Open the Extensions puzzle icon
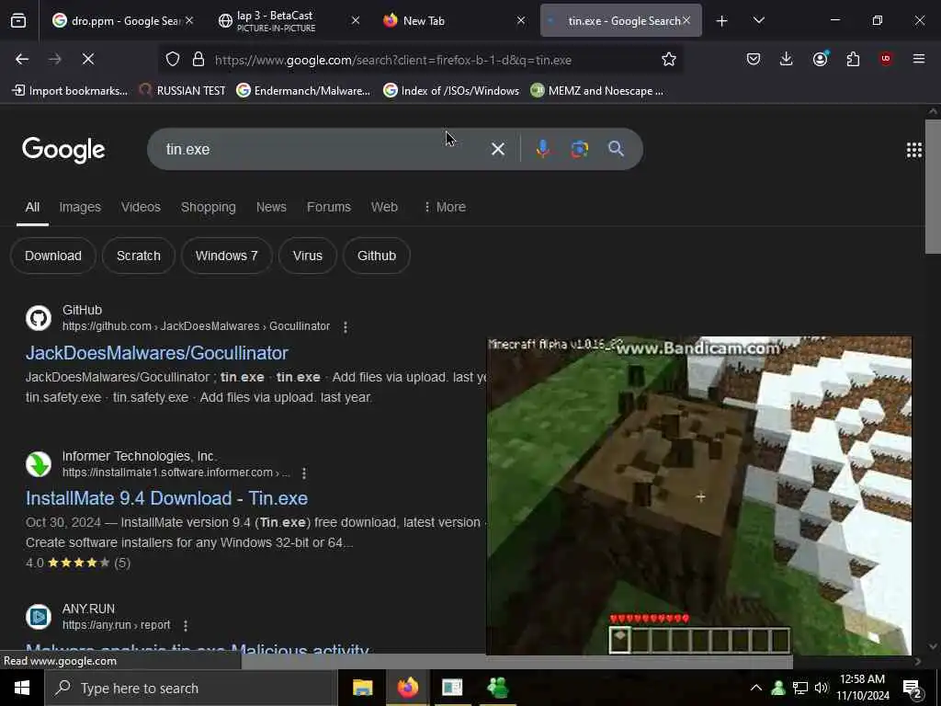 click(853, 59)
